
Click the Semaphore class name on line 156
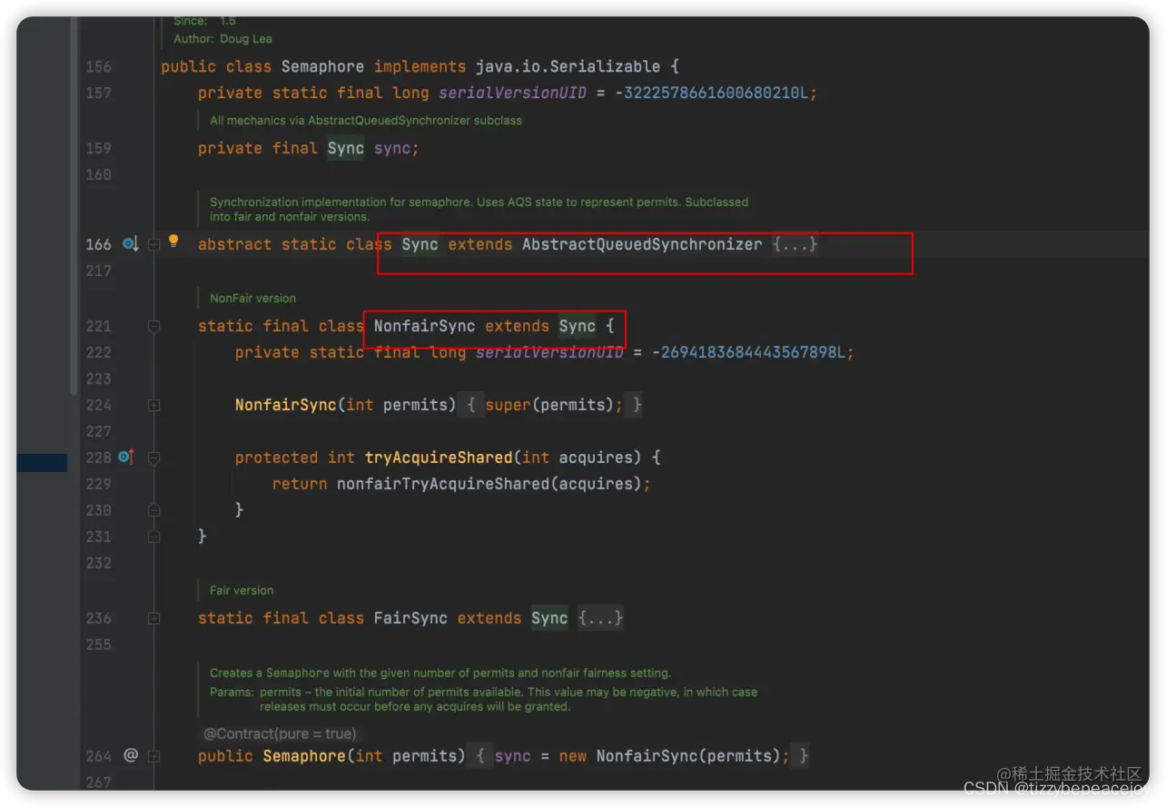pos(322,66)
